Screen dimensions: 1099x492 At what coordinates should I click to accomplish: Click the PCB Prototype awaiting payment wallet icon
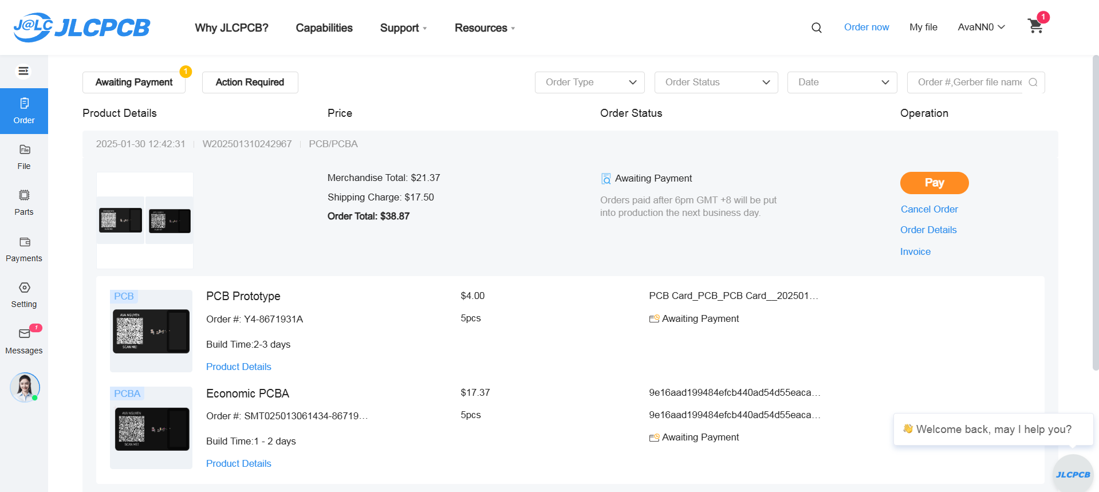pos(654,318)
